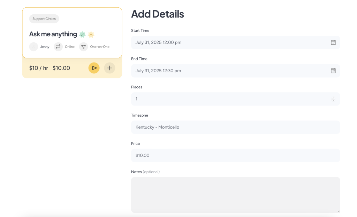Open the Timezone Kentucky - Monticello selector
357x217 pixels.
tap(235, 127)
